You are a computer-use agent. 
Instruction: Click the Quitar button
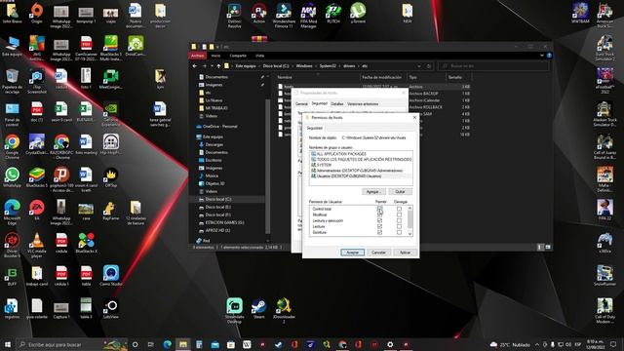[x=400, y=192]
